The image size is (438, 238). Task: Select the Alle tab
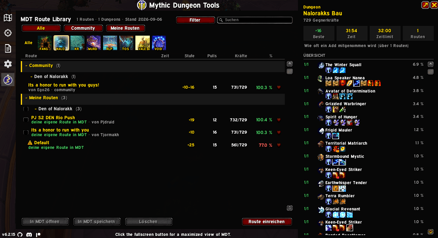coord(41,28)
